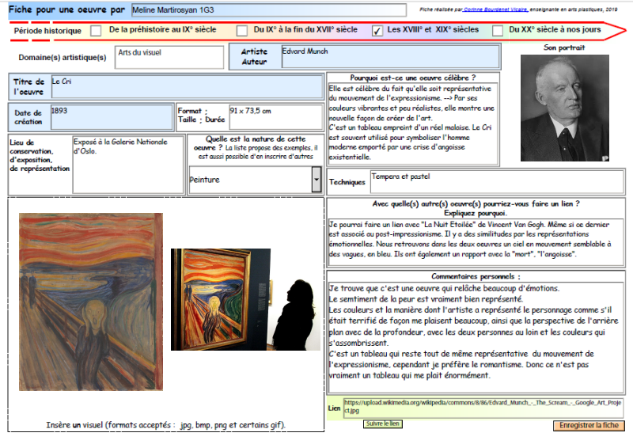The height and width of the screenshot is (448, 633).
Task: Click the Tempera et pastel techniques field
Action: pos(497,181)
